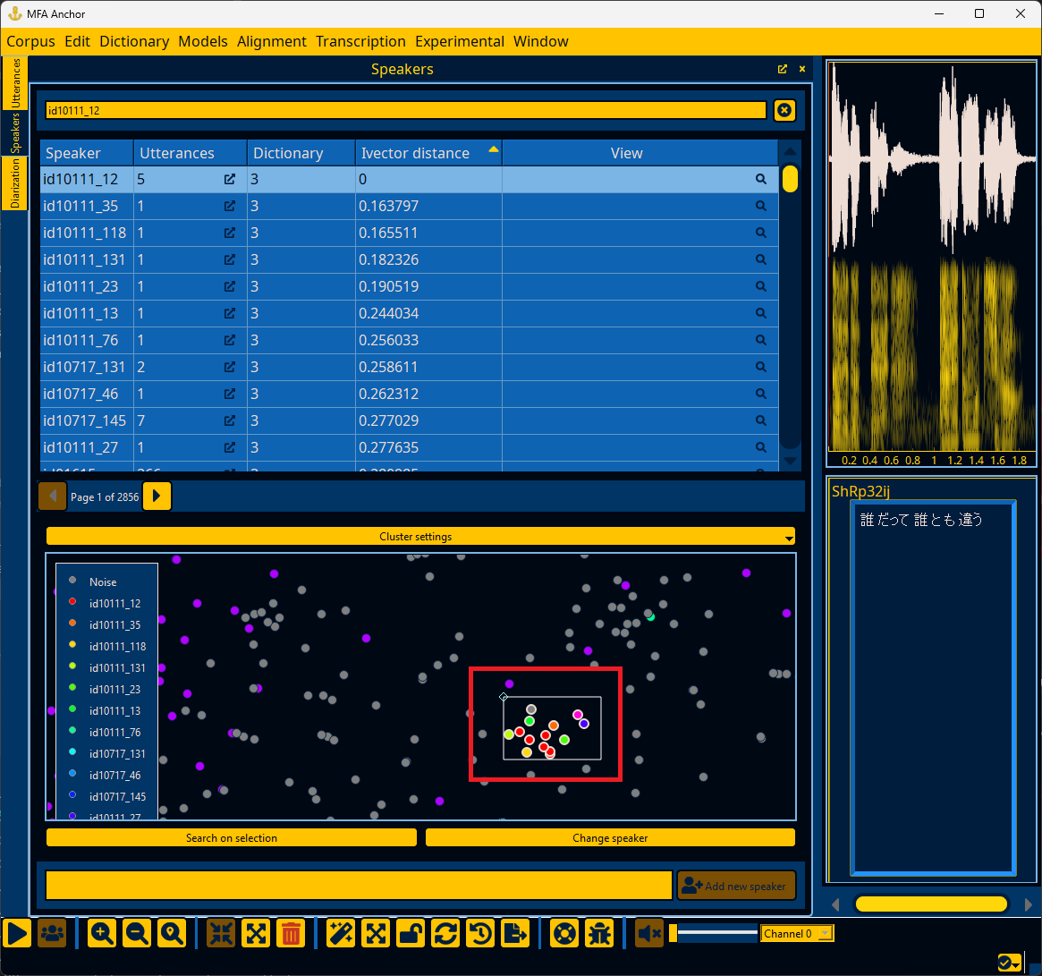Open the Transcription menu

[x=360, y=41]
